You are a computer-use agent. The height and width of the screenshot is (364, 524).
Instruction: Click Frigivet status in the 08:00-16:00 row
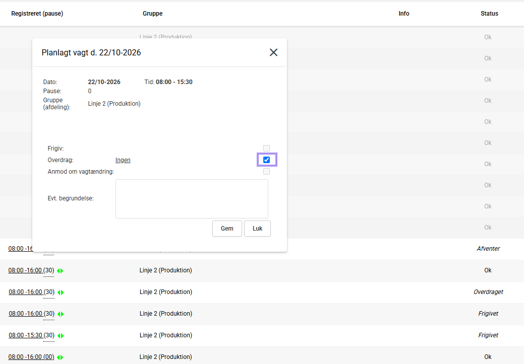click(488, 314)
